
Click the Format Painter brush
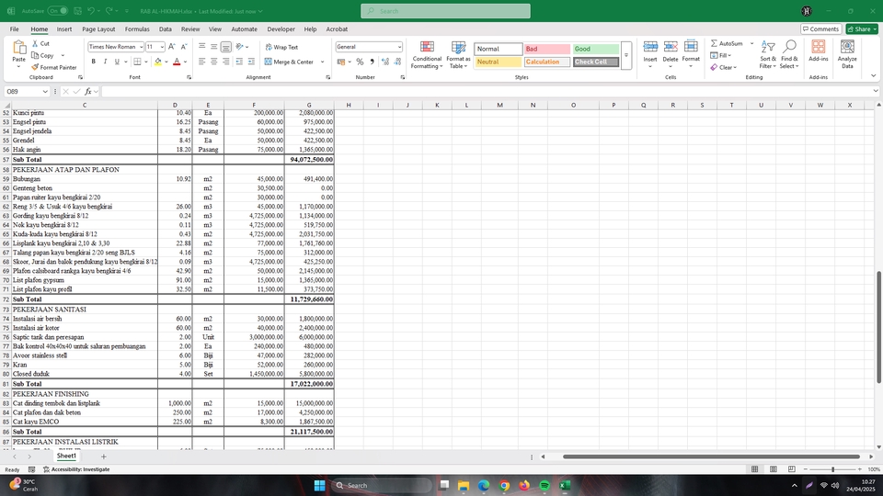[35, 67]
